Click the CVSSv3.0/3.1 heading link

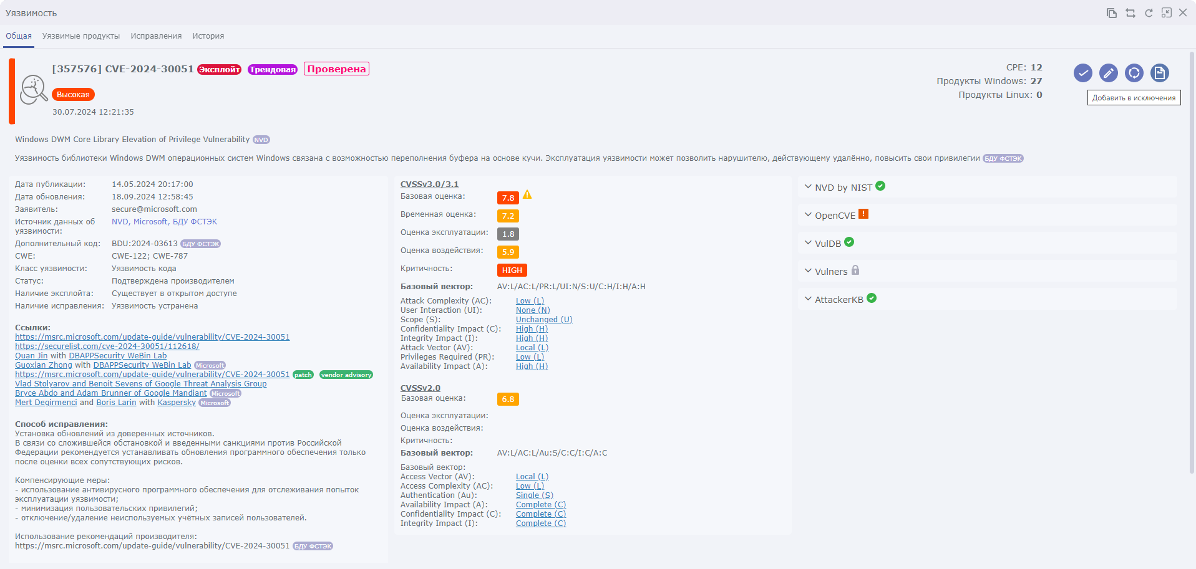[x=429, y=184]
